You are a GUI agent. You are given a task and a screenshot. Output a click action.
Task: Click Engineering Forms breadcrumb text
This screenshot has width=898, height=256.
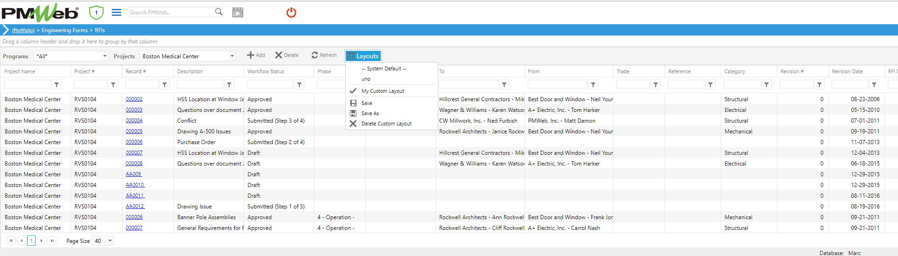click(x=65, y=30)
